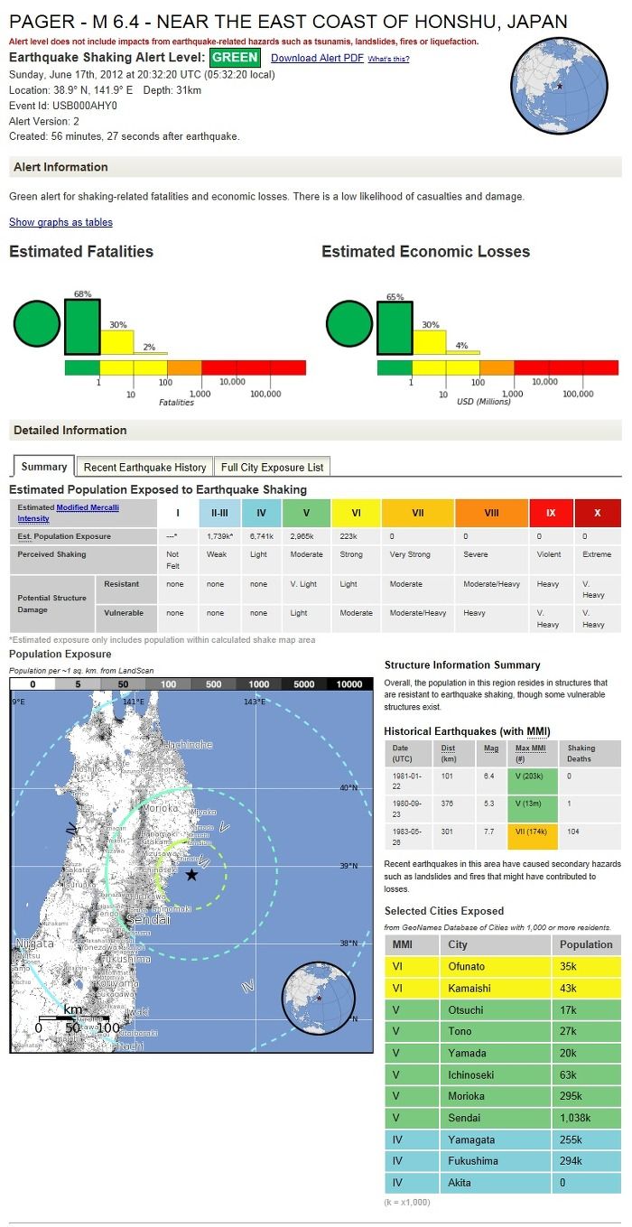Click the 223k population exposure value
The height and width of the screenshot is (1227, 632).
[x=349, y=536]
